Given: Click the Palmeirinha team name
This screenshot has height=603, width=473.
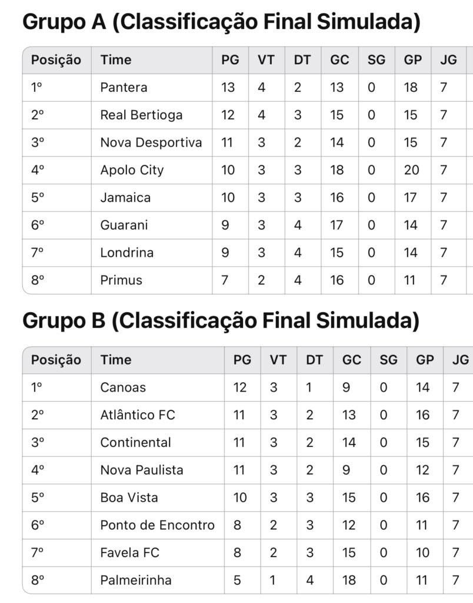Looking at the screenshot, I should coord(136,580).
